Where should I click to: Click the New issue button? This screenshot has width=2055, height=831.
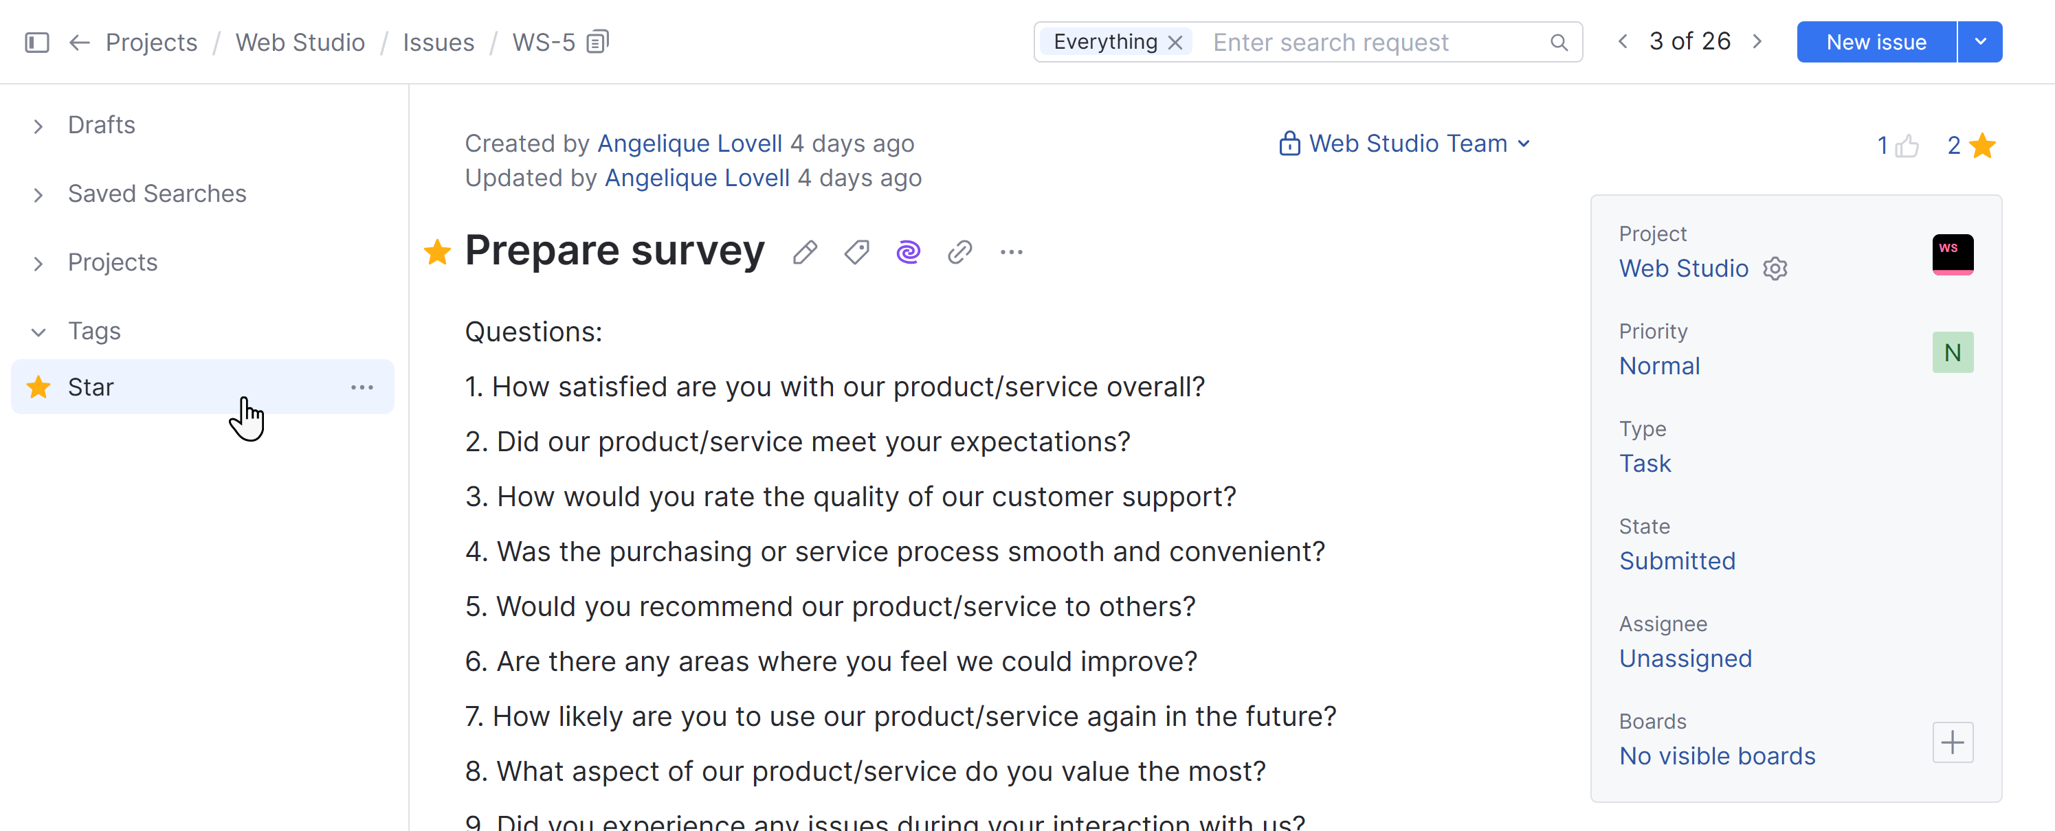tap(1876, 43)
